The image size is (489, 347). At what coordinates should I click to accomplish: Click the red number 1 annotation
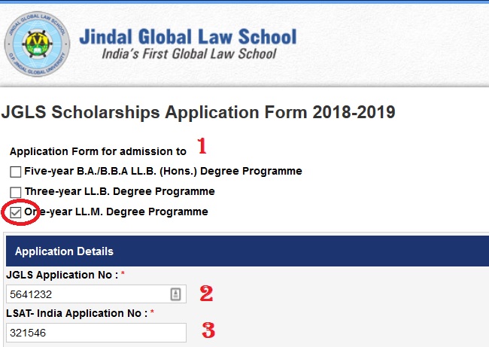pyautogui.click(x=201, y=146)
